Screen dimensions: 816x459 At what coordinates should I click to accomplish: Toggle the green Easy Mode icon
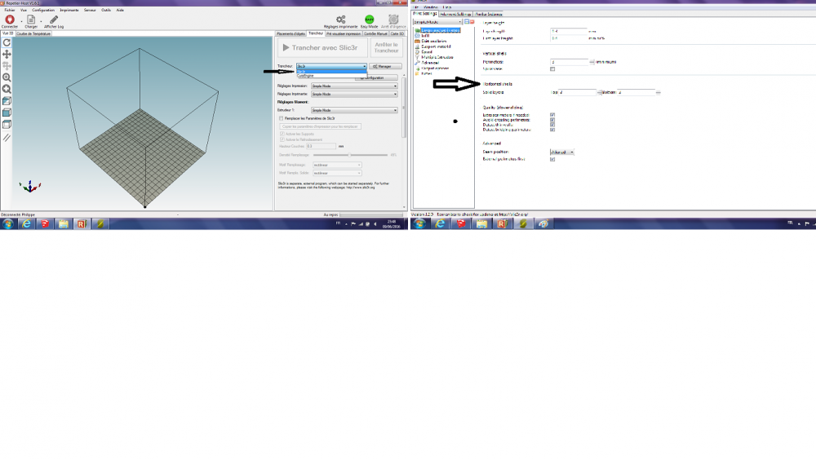coord(369,20)
